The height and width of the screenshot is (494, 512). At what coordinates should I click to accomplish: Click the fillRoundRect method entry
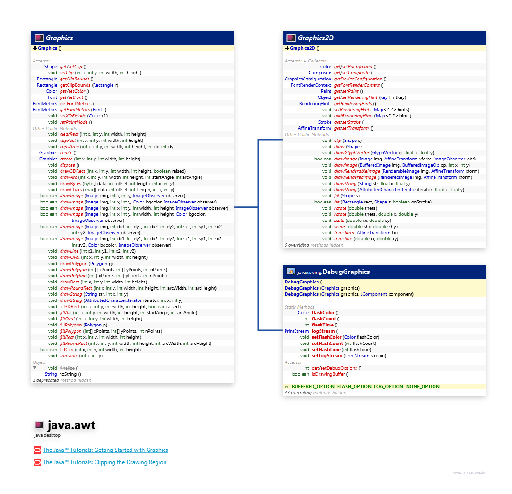(x=73, y=344)
